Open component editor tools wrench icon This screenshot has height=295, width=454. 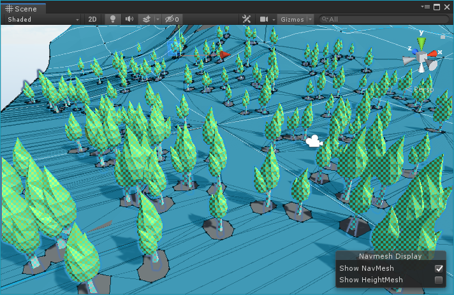pyautogui.click(x=246, y=19)
